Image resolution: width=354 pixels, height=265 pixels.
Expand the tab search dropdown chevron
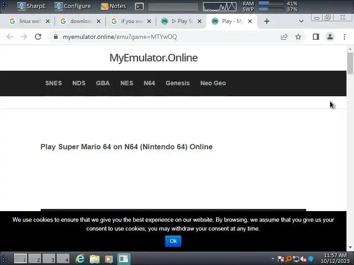(301, 21)
